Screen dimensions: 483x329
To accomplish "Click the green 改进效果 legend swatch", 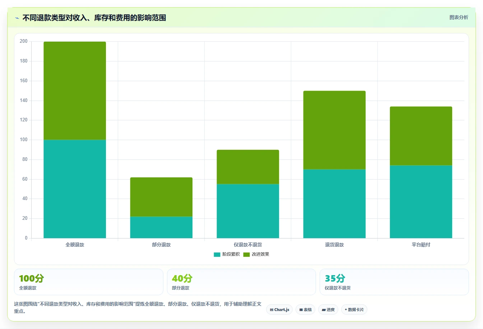I will pyautogui.click(x=246, y=255).
